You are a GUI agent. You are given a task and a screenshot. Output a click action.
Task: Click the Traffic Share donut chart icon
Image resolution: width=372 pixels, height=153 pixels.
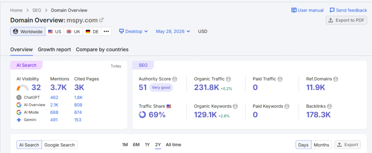pos(142,115)
